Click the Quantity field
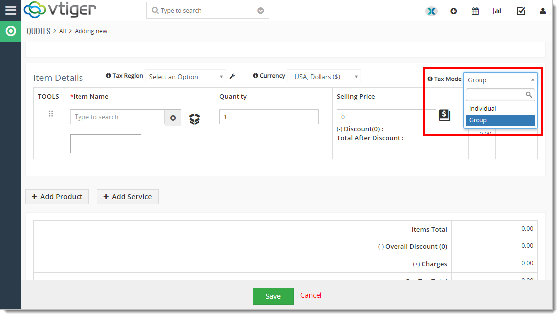Viewport: 560px width, 317px height. 268,117
